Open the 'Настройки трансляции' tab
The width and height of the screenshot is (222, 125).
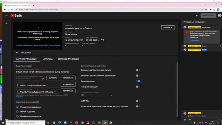coord(27,59)
